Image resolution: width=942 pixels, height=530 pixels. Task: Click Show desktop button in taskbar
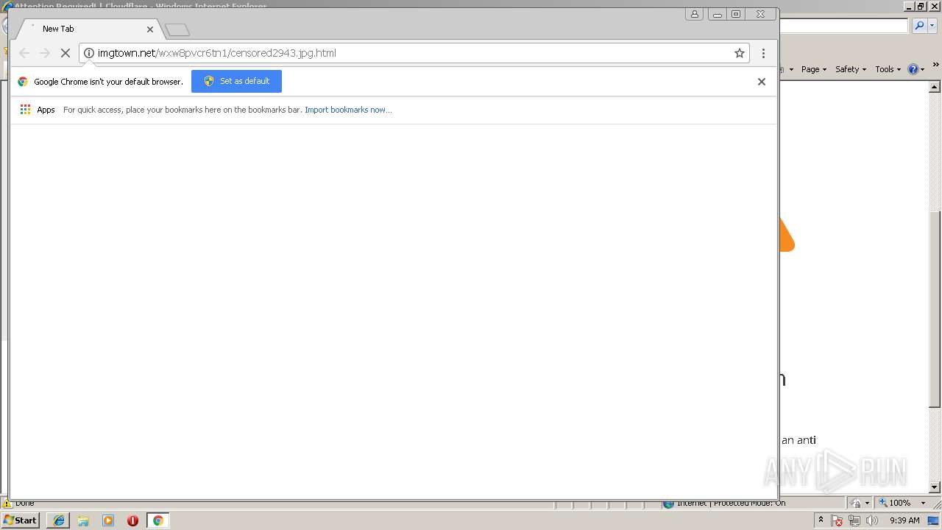click(x=934, y=520)
